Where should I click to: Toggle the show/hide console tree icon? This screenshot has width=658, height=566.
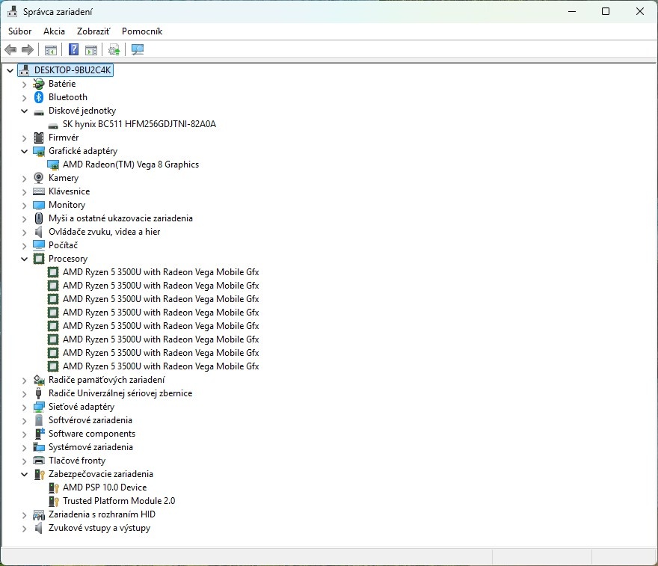coord(51,50)
